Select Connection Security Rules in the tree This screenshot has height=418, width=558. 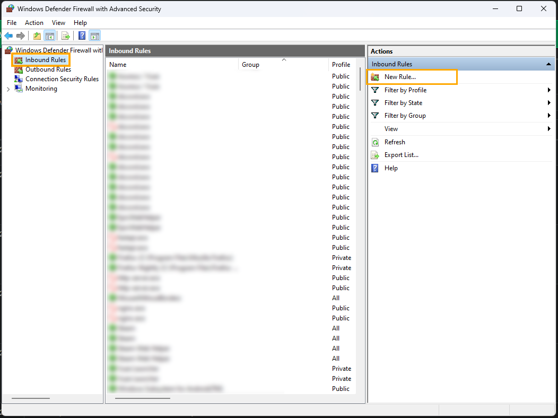62,79
